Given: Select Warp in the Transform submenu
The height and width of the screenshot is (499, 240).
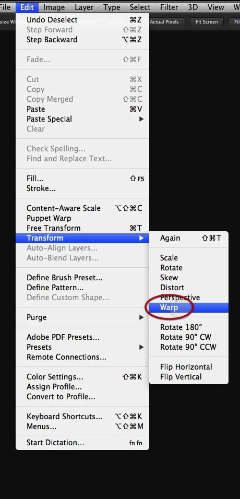Looking at the screenshot, I should pos(189,307).
